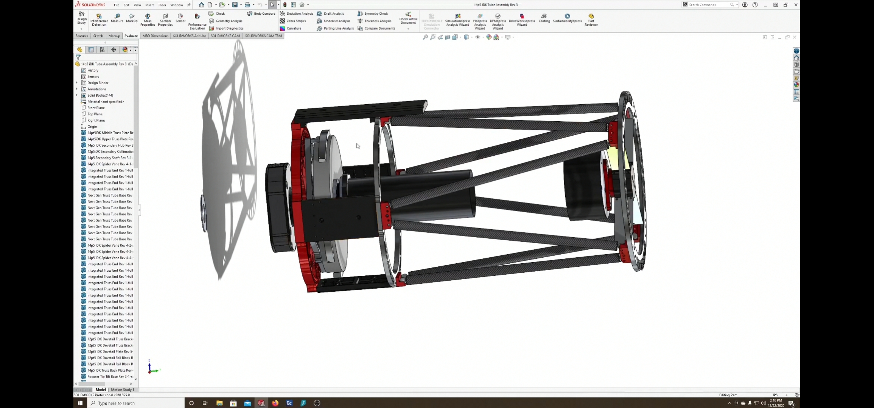Open the Insert menu
The width and height of the screenshot is (874, 408).
pyautogui.click(x=149, y=5)
